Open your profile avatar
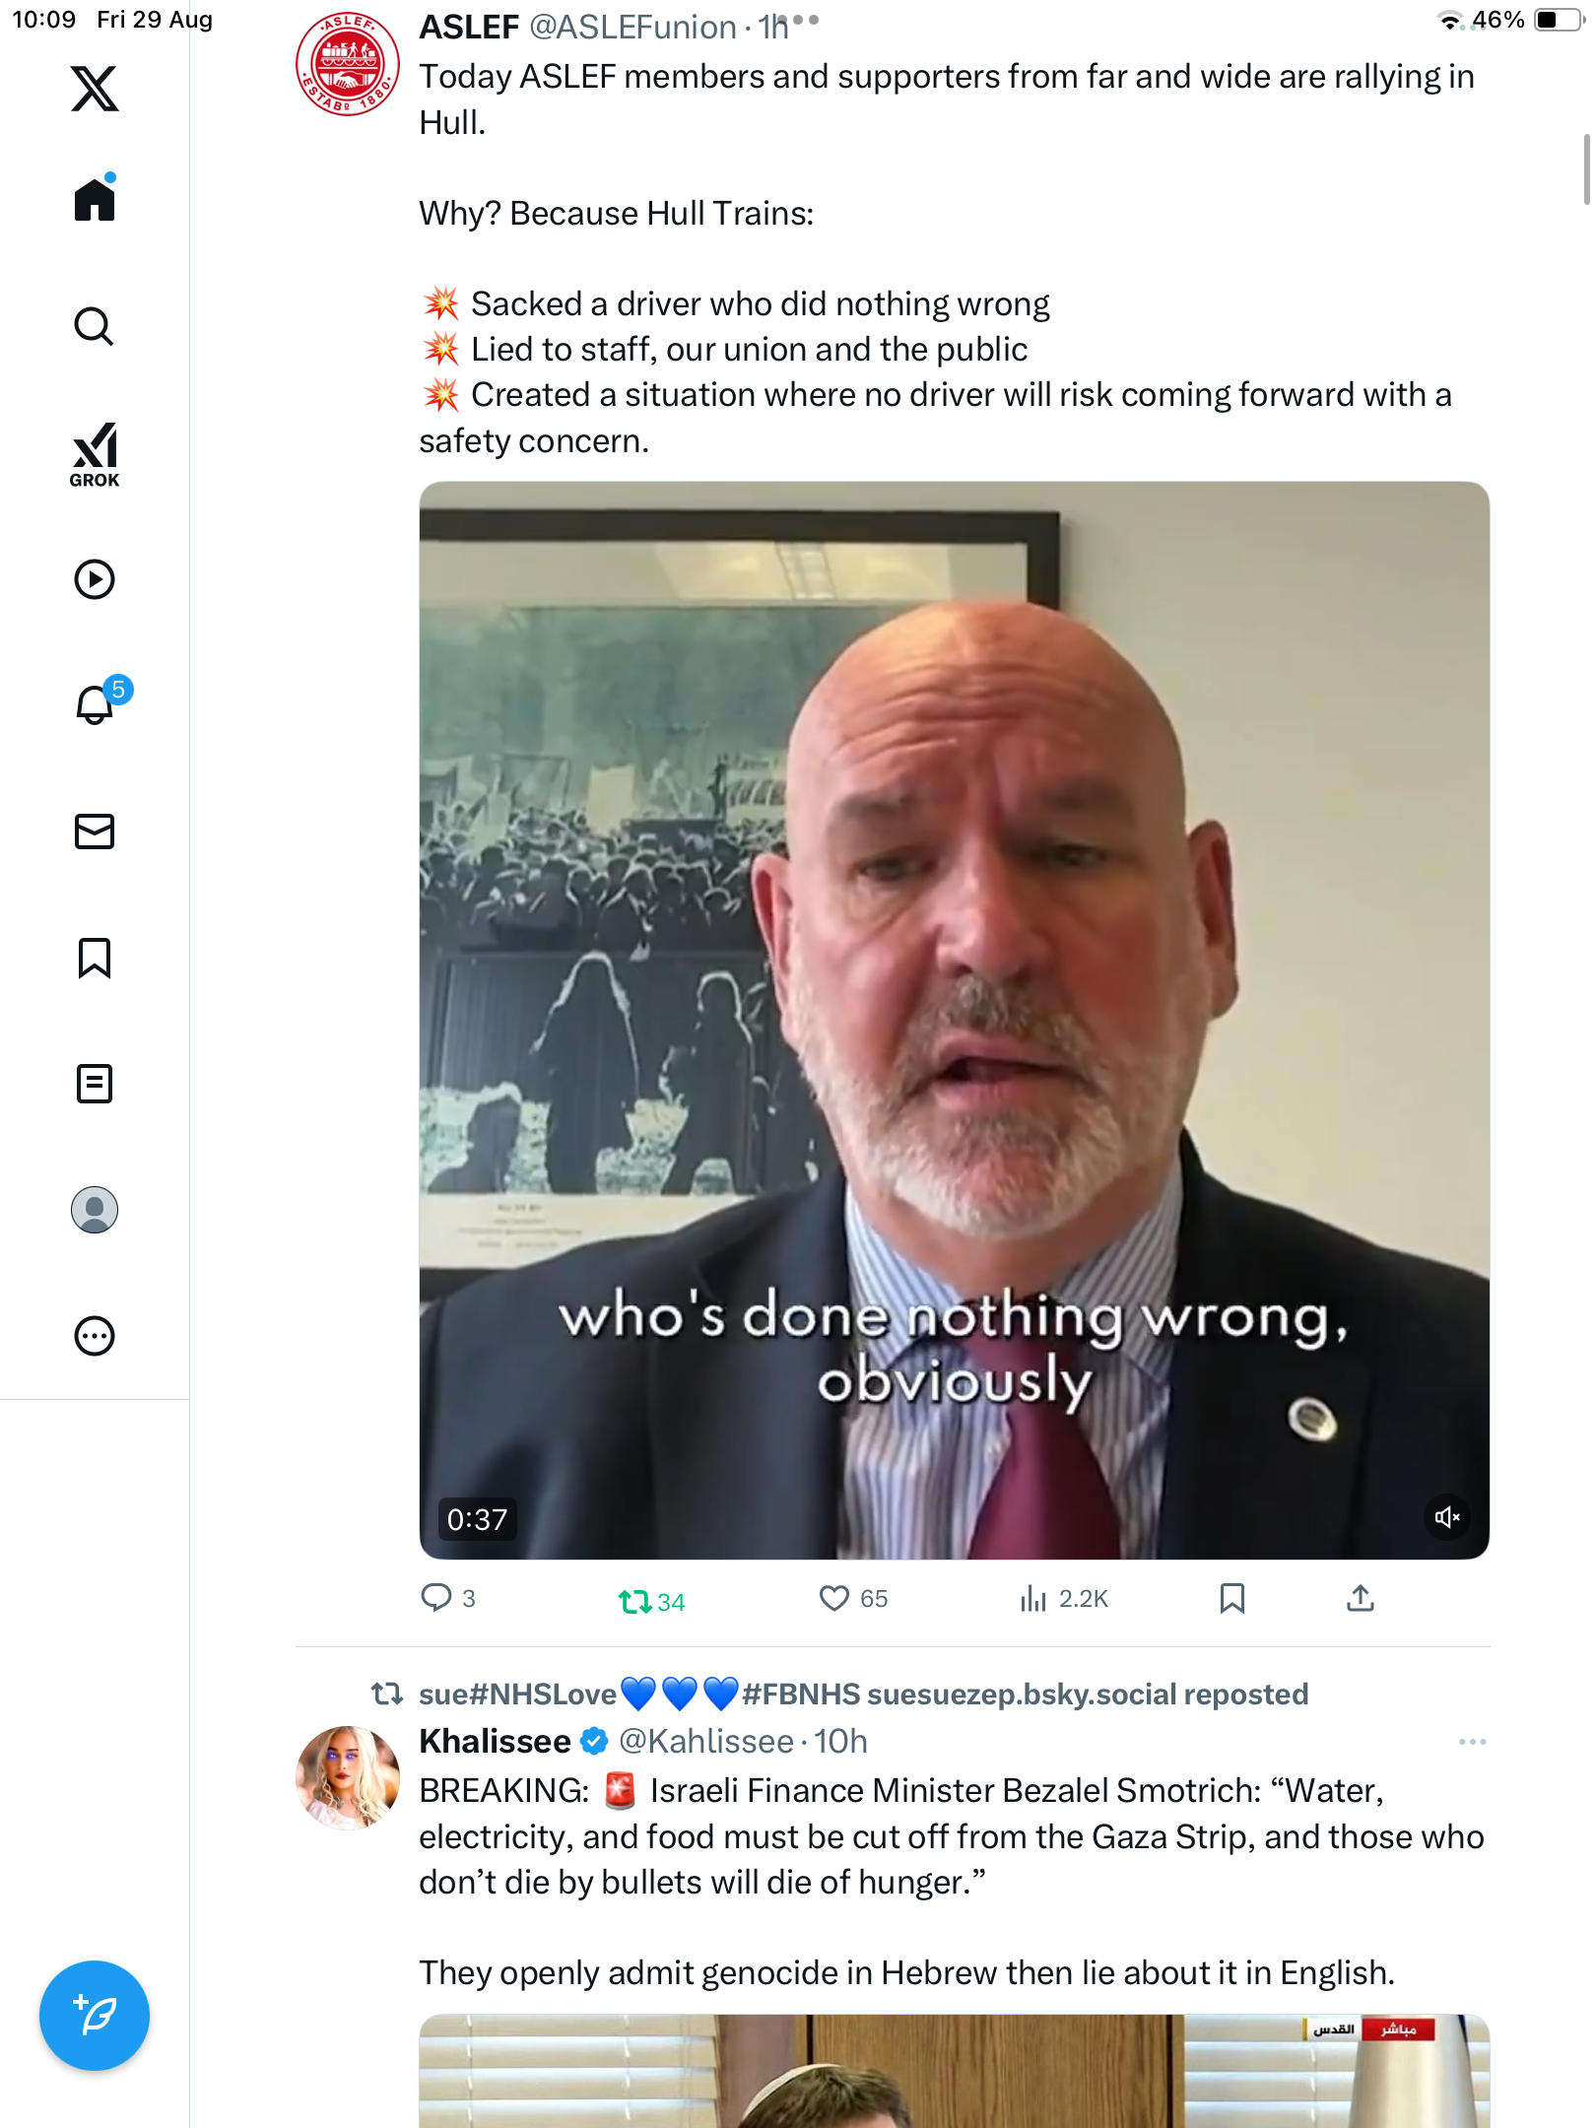The height and width of the screenshot is (2128, 1596). click(95, 1210)
